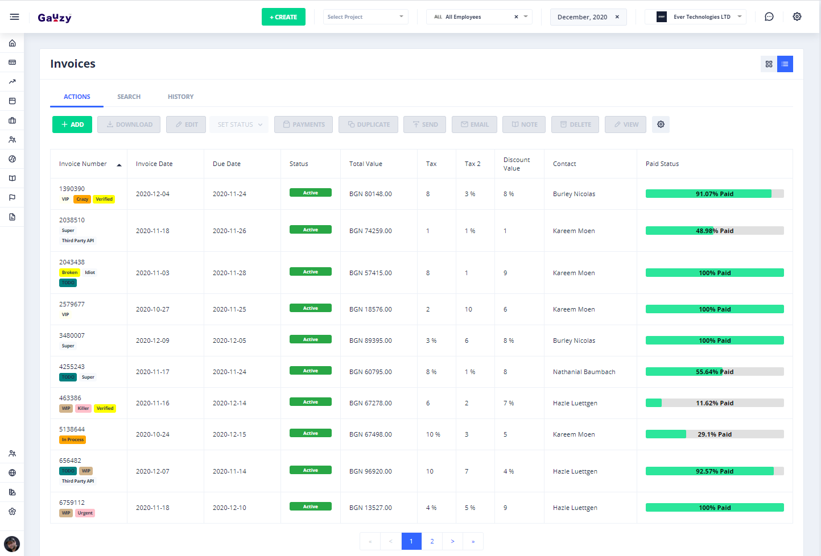Screen dimensions: 821x556
Task: Click the flag icon in sidebar
Action: point(12,198)
